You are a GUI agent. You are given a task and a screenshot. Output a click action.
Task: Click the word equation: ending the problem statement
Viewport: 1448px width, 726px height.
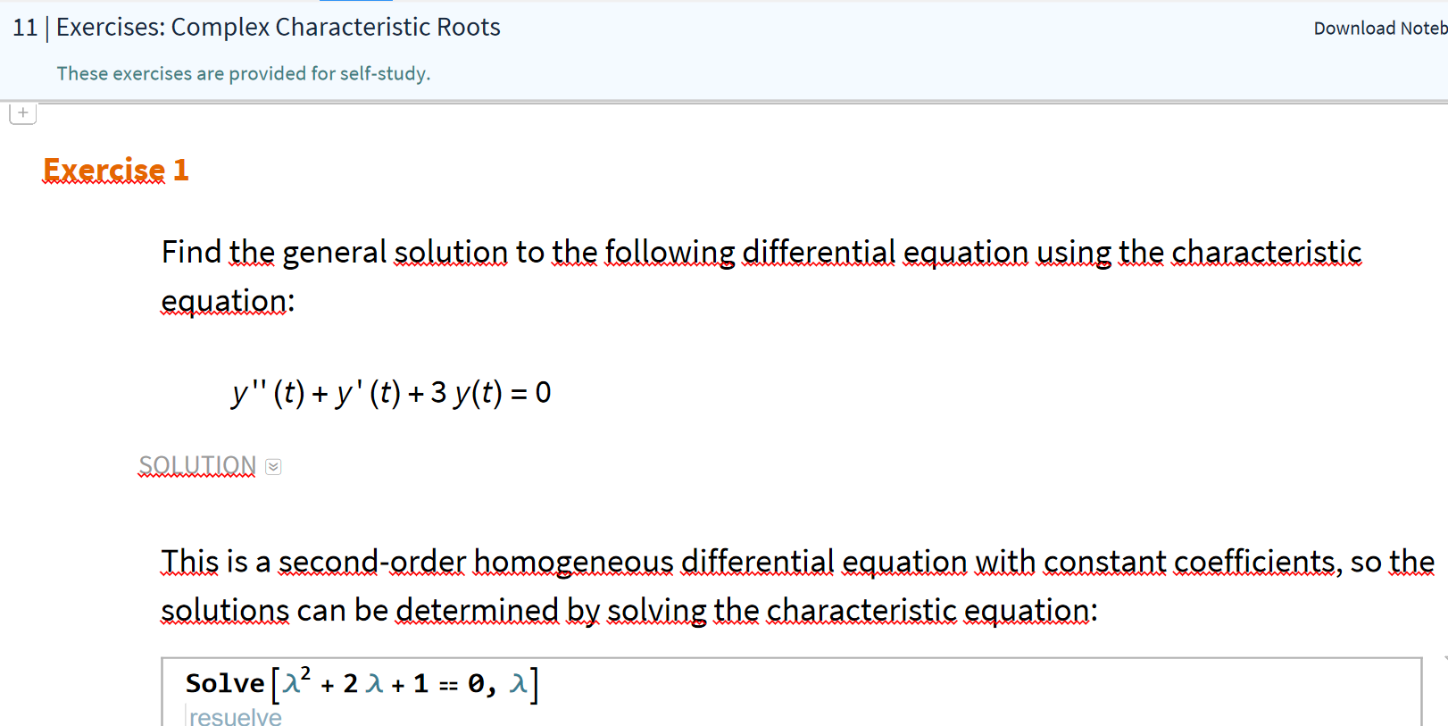click(x=228, y=302)
